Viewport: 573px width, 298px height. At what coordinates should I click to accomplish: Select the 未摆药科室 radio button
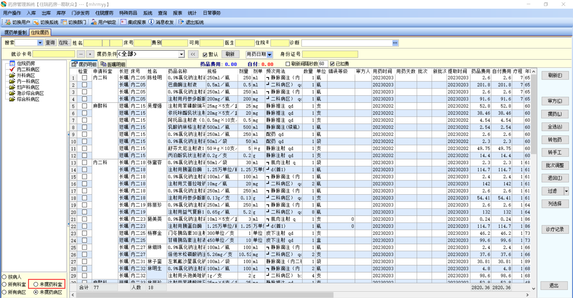tap(36, 284)
